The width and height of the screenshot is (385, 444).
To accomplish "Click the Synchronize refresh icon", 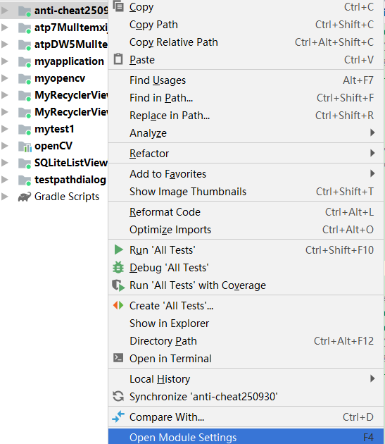I will tap(118, 396).
